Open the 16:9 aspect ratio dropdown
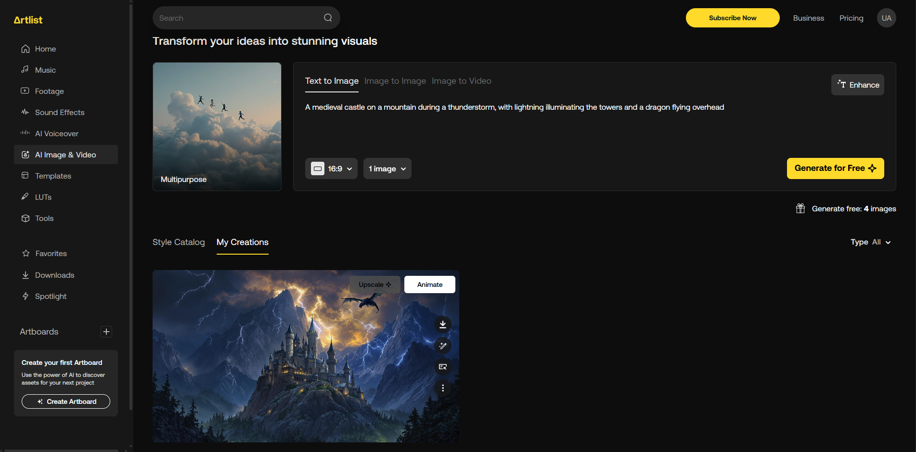Image resolution: width=916 pixels, height=452 pixels. tap(331, 168)
